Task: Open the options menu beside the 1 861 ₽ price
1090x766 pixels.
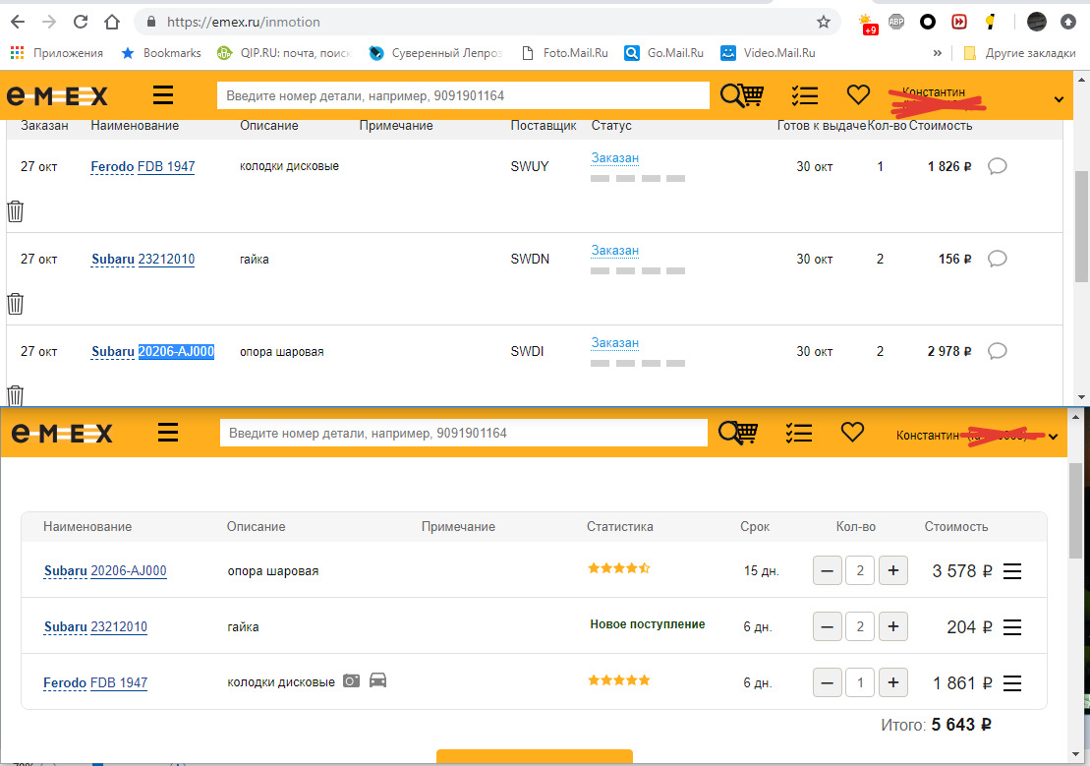Action: click(1012, 681)
